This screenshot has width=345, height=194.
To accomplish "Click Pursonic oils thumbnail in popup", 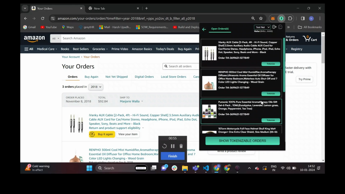I will point(209,111).
